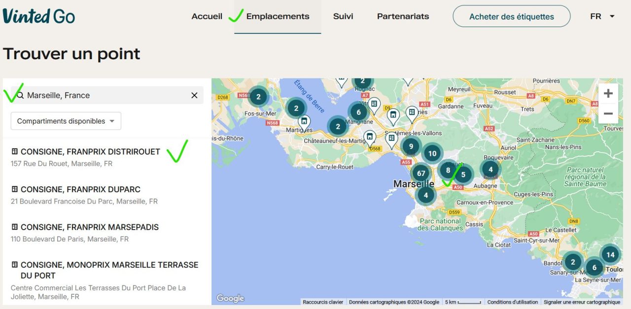The image size is (631, 309).
Task: Open the cluster marked 9 on map
Action: point(411,146)
